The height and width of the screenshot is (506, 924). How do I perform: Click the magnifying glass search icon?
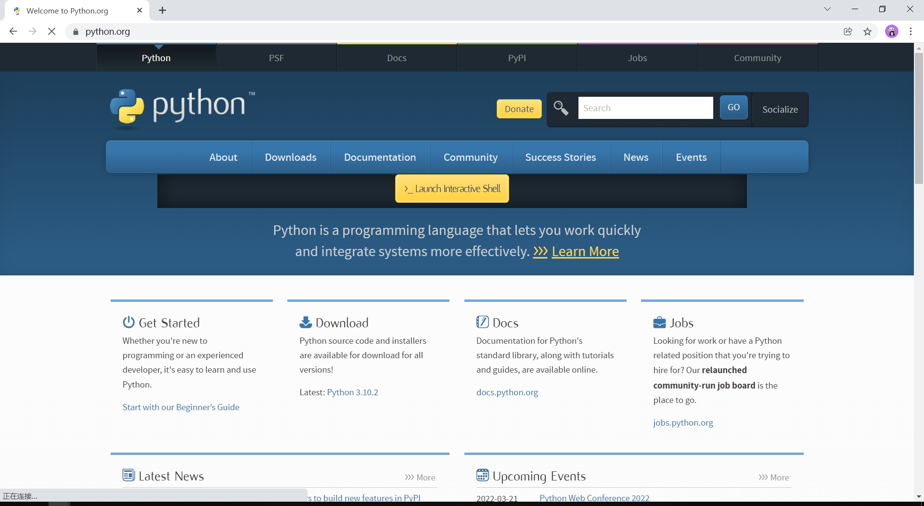click(x=561, y=108)
